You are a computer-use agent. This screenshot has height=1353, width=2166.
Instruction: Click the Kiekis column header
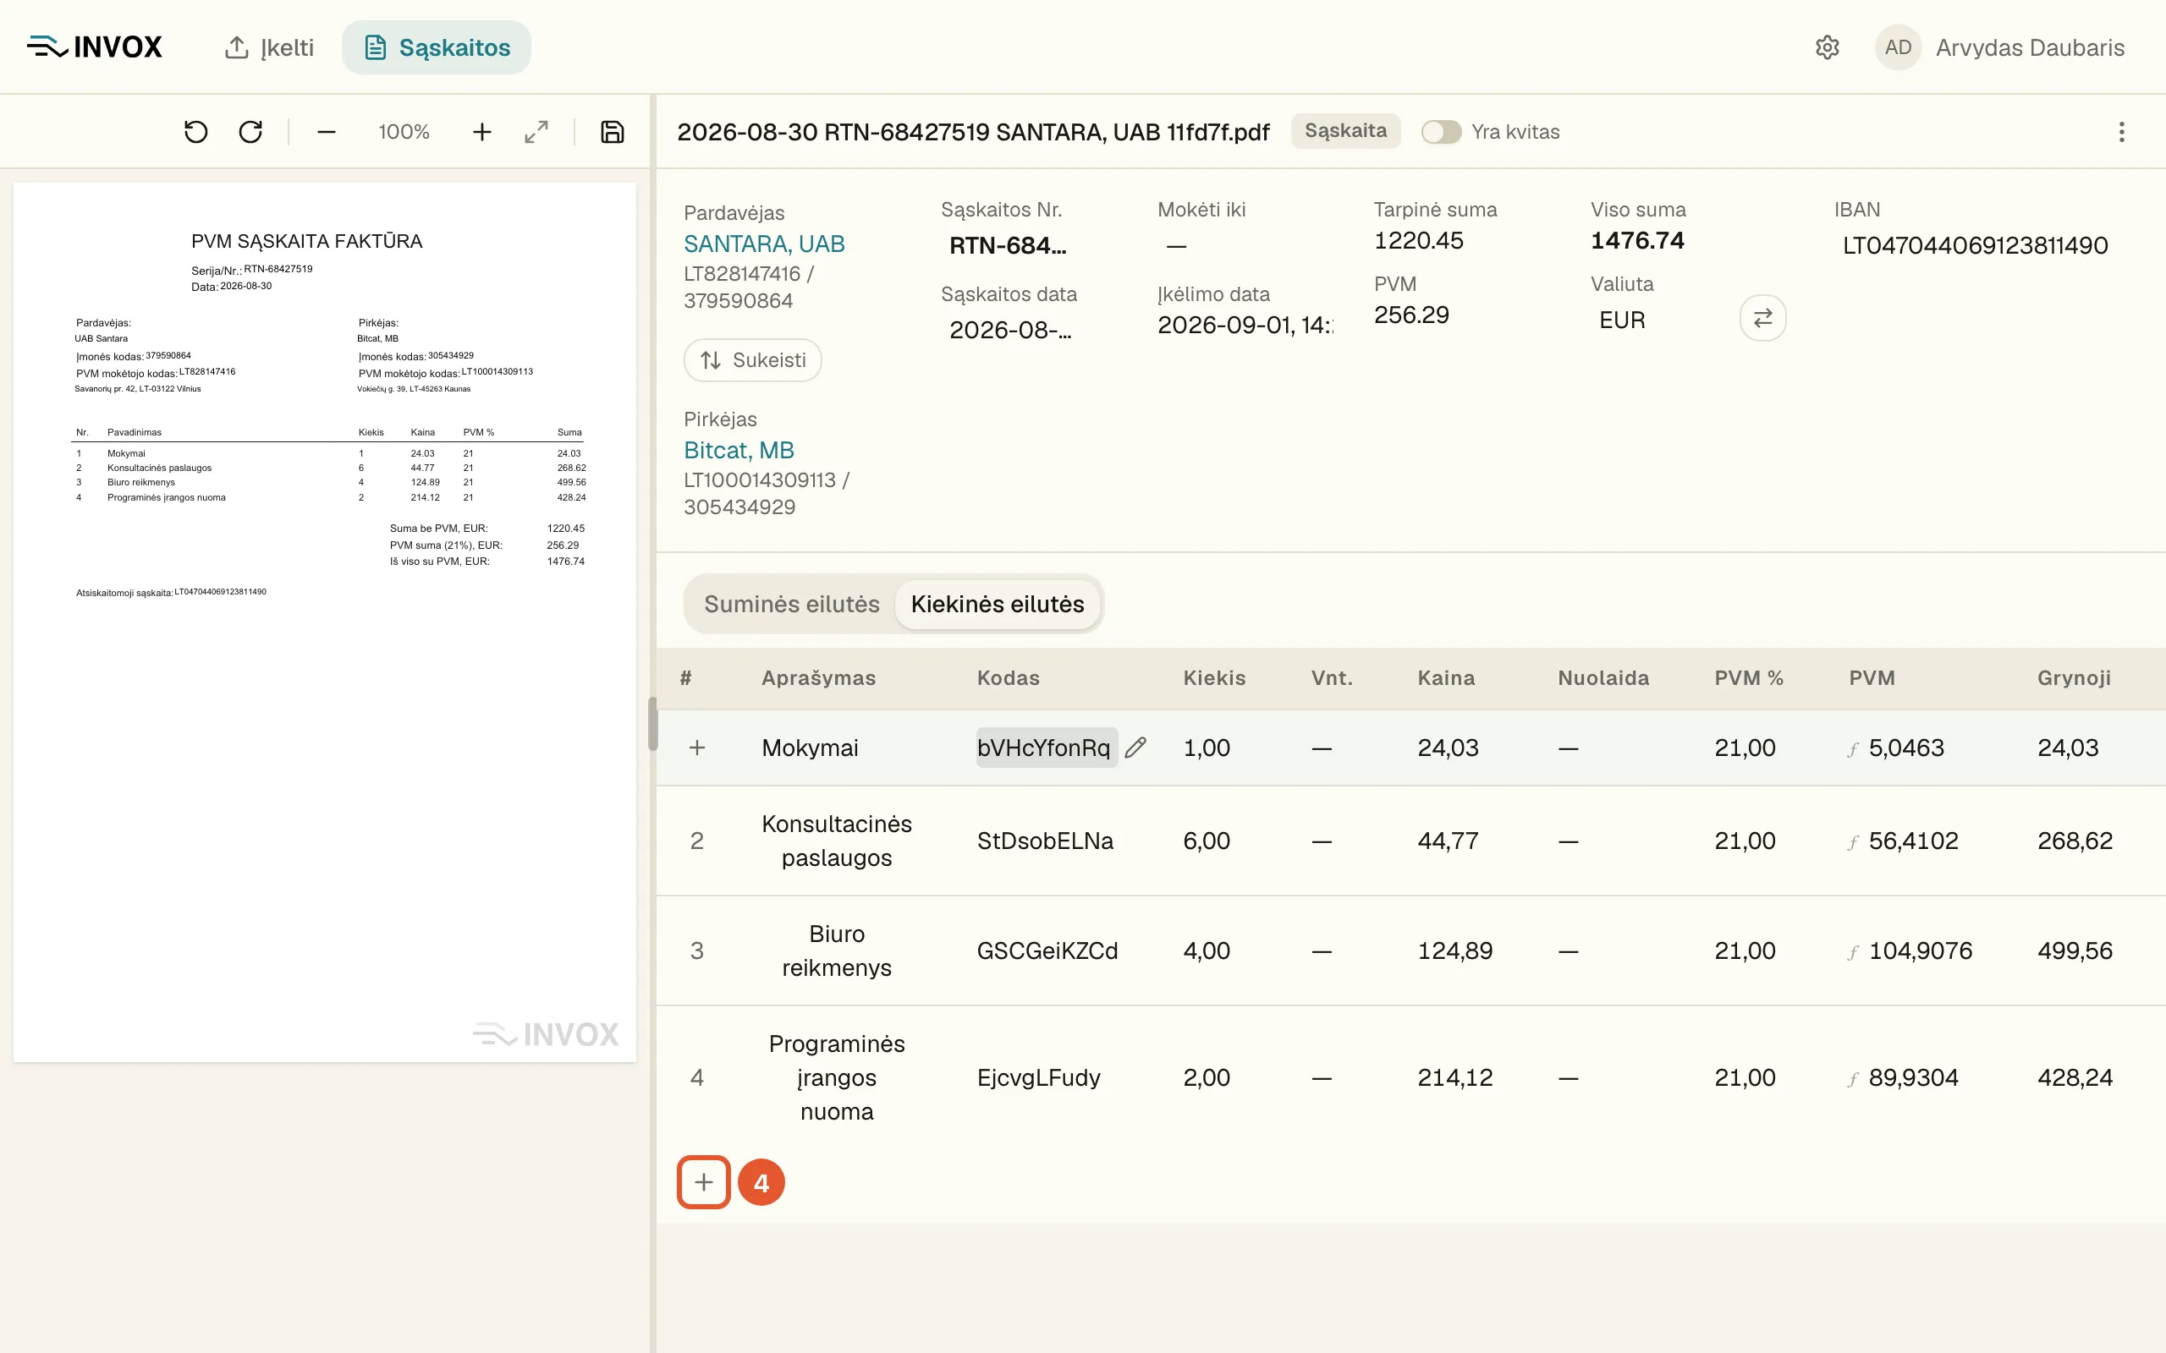coord(1213,678)
